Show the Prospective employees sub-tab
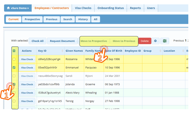The height and width of the screenshot is (116, 192). click(x=32, y=19)
